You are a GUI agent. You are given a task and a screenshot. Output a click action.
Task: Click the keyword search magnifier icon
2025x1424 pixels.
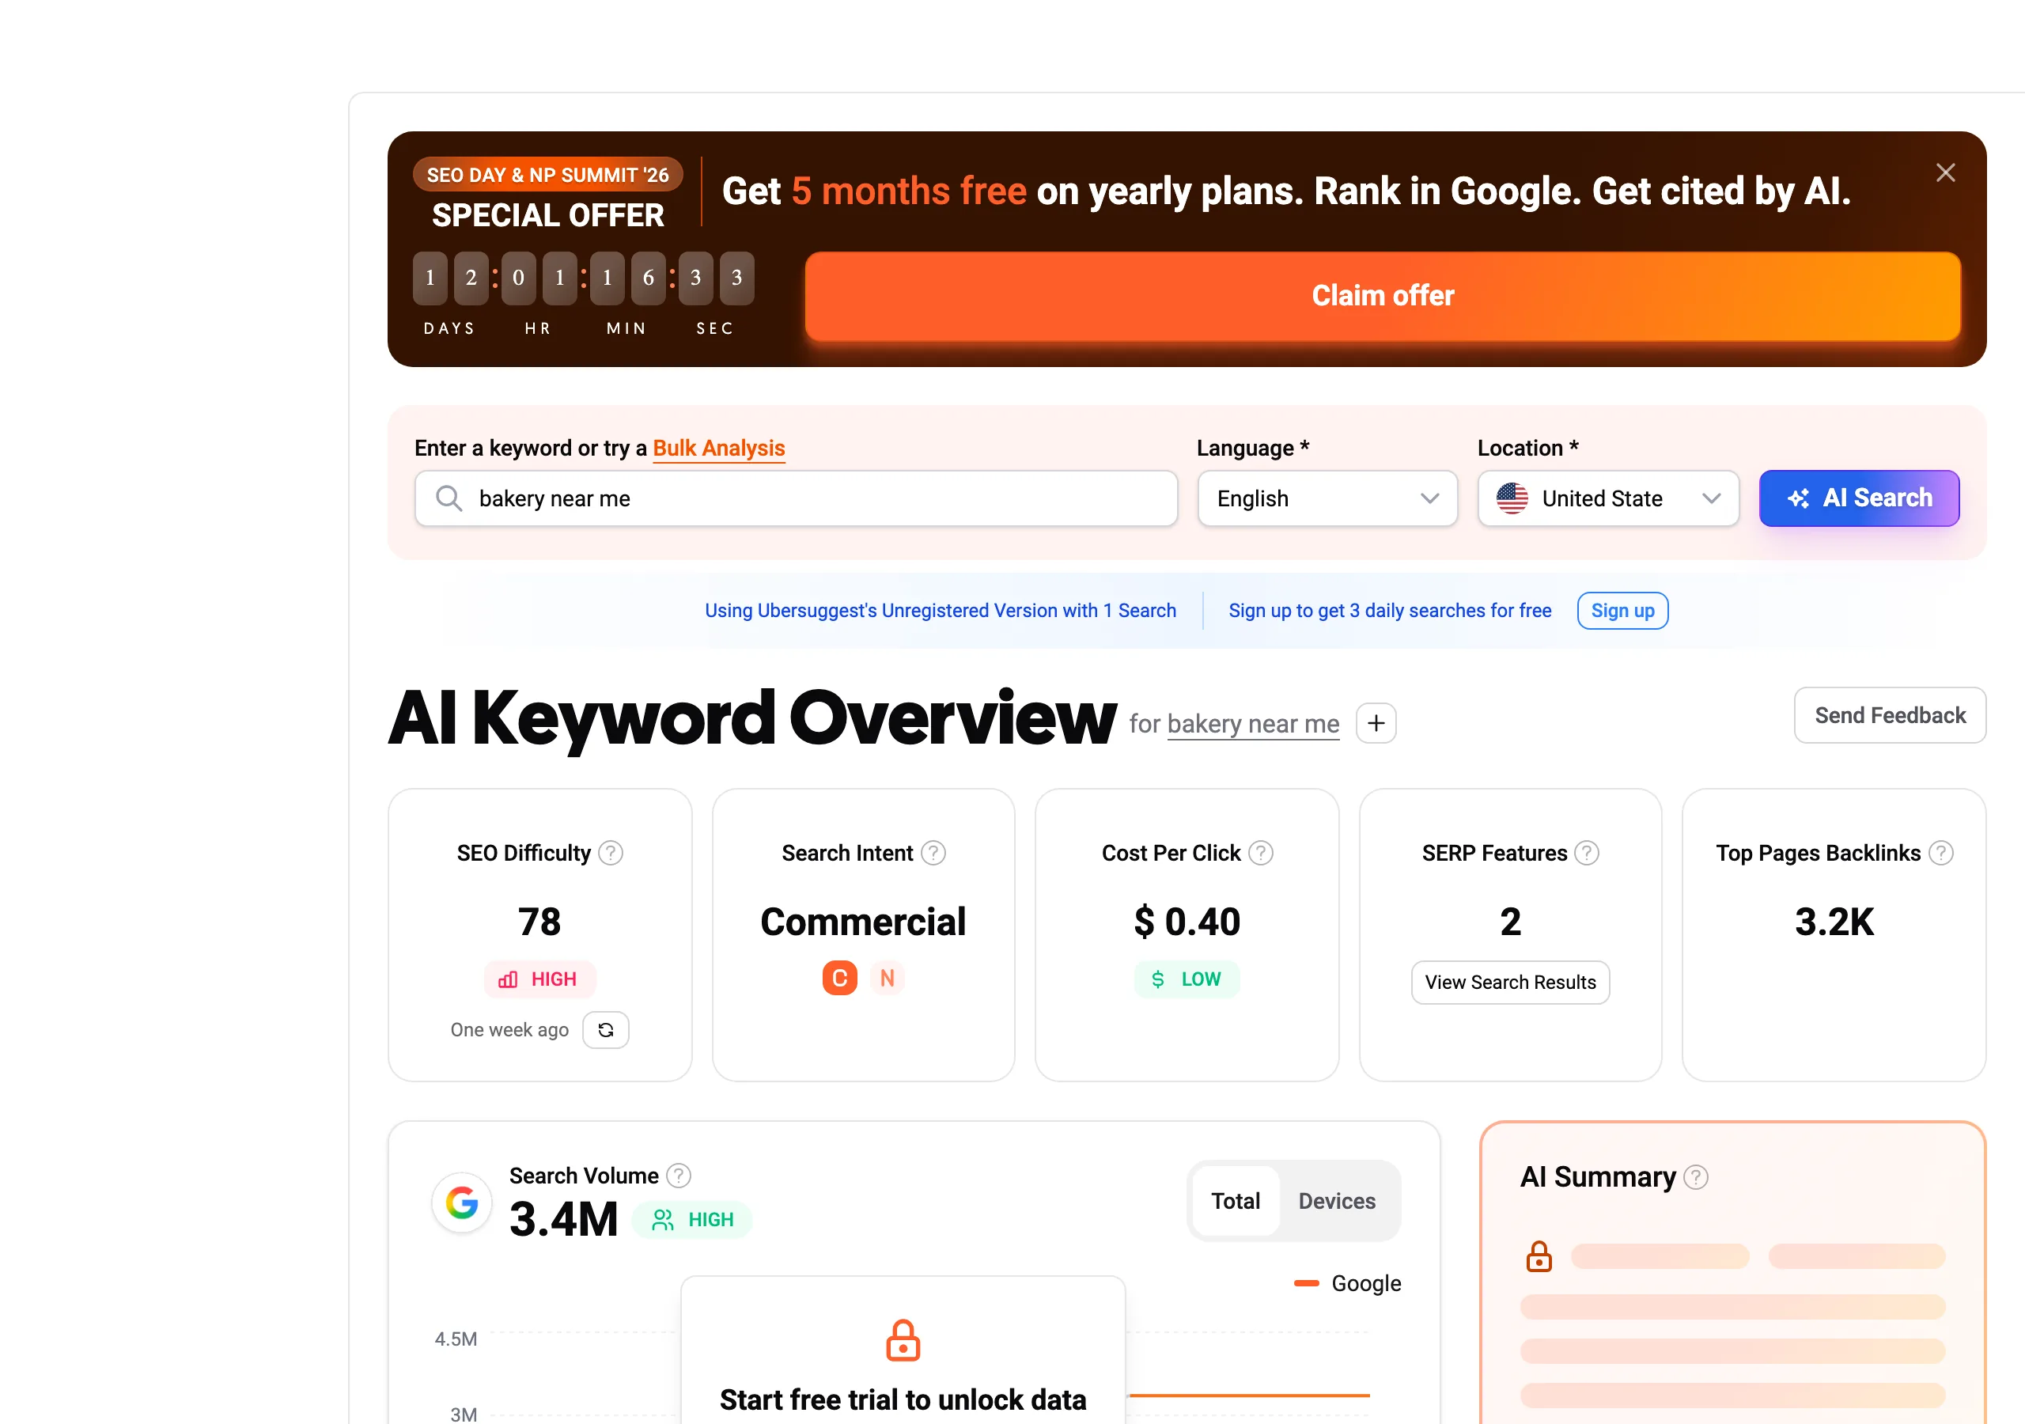tap(449, 498)
